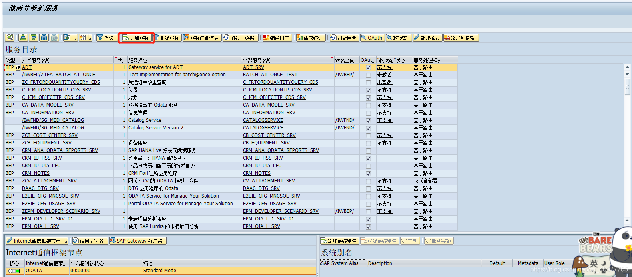632x277 pixels.
Task: Click the 移除系统别名 remove system alias button
Action: pos(379,241)
